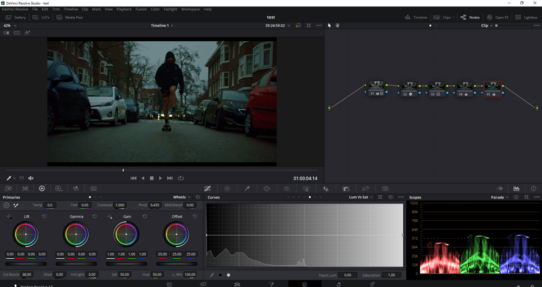The width and height of the screenshot is (542, 287).
Task: Reset the curves palette
Action: pyautogui.click(x=391, y=197)
